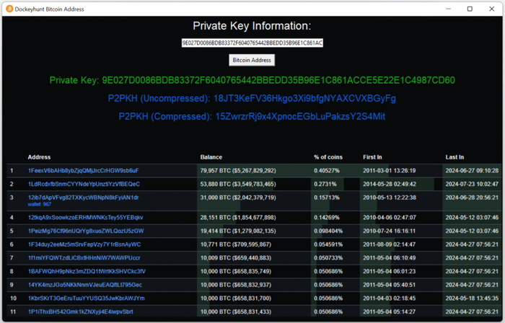The height and width of the screenshot is (323, 505).
Task: Maximize the Dockeyhunt Bitcoin Address window
Action: point(470,9)
